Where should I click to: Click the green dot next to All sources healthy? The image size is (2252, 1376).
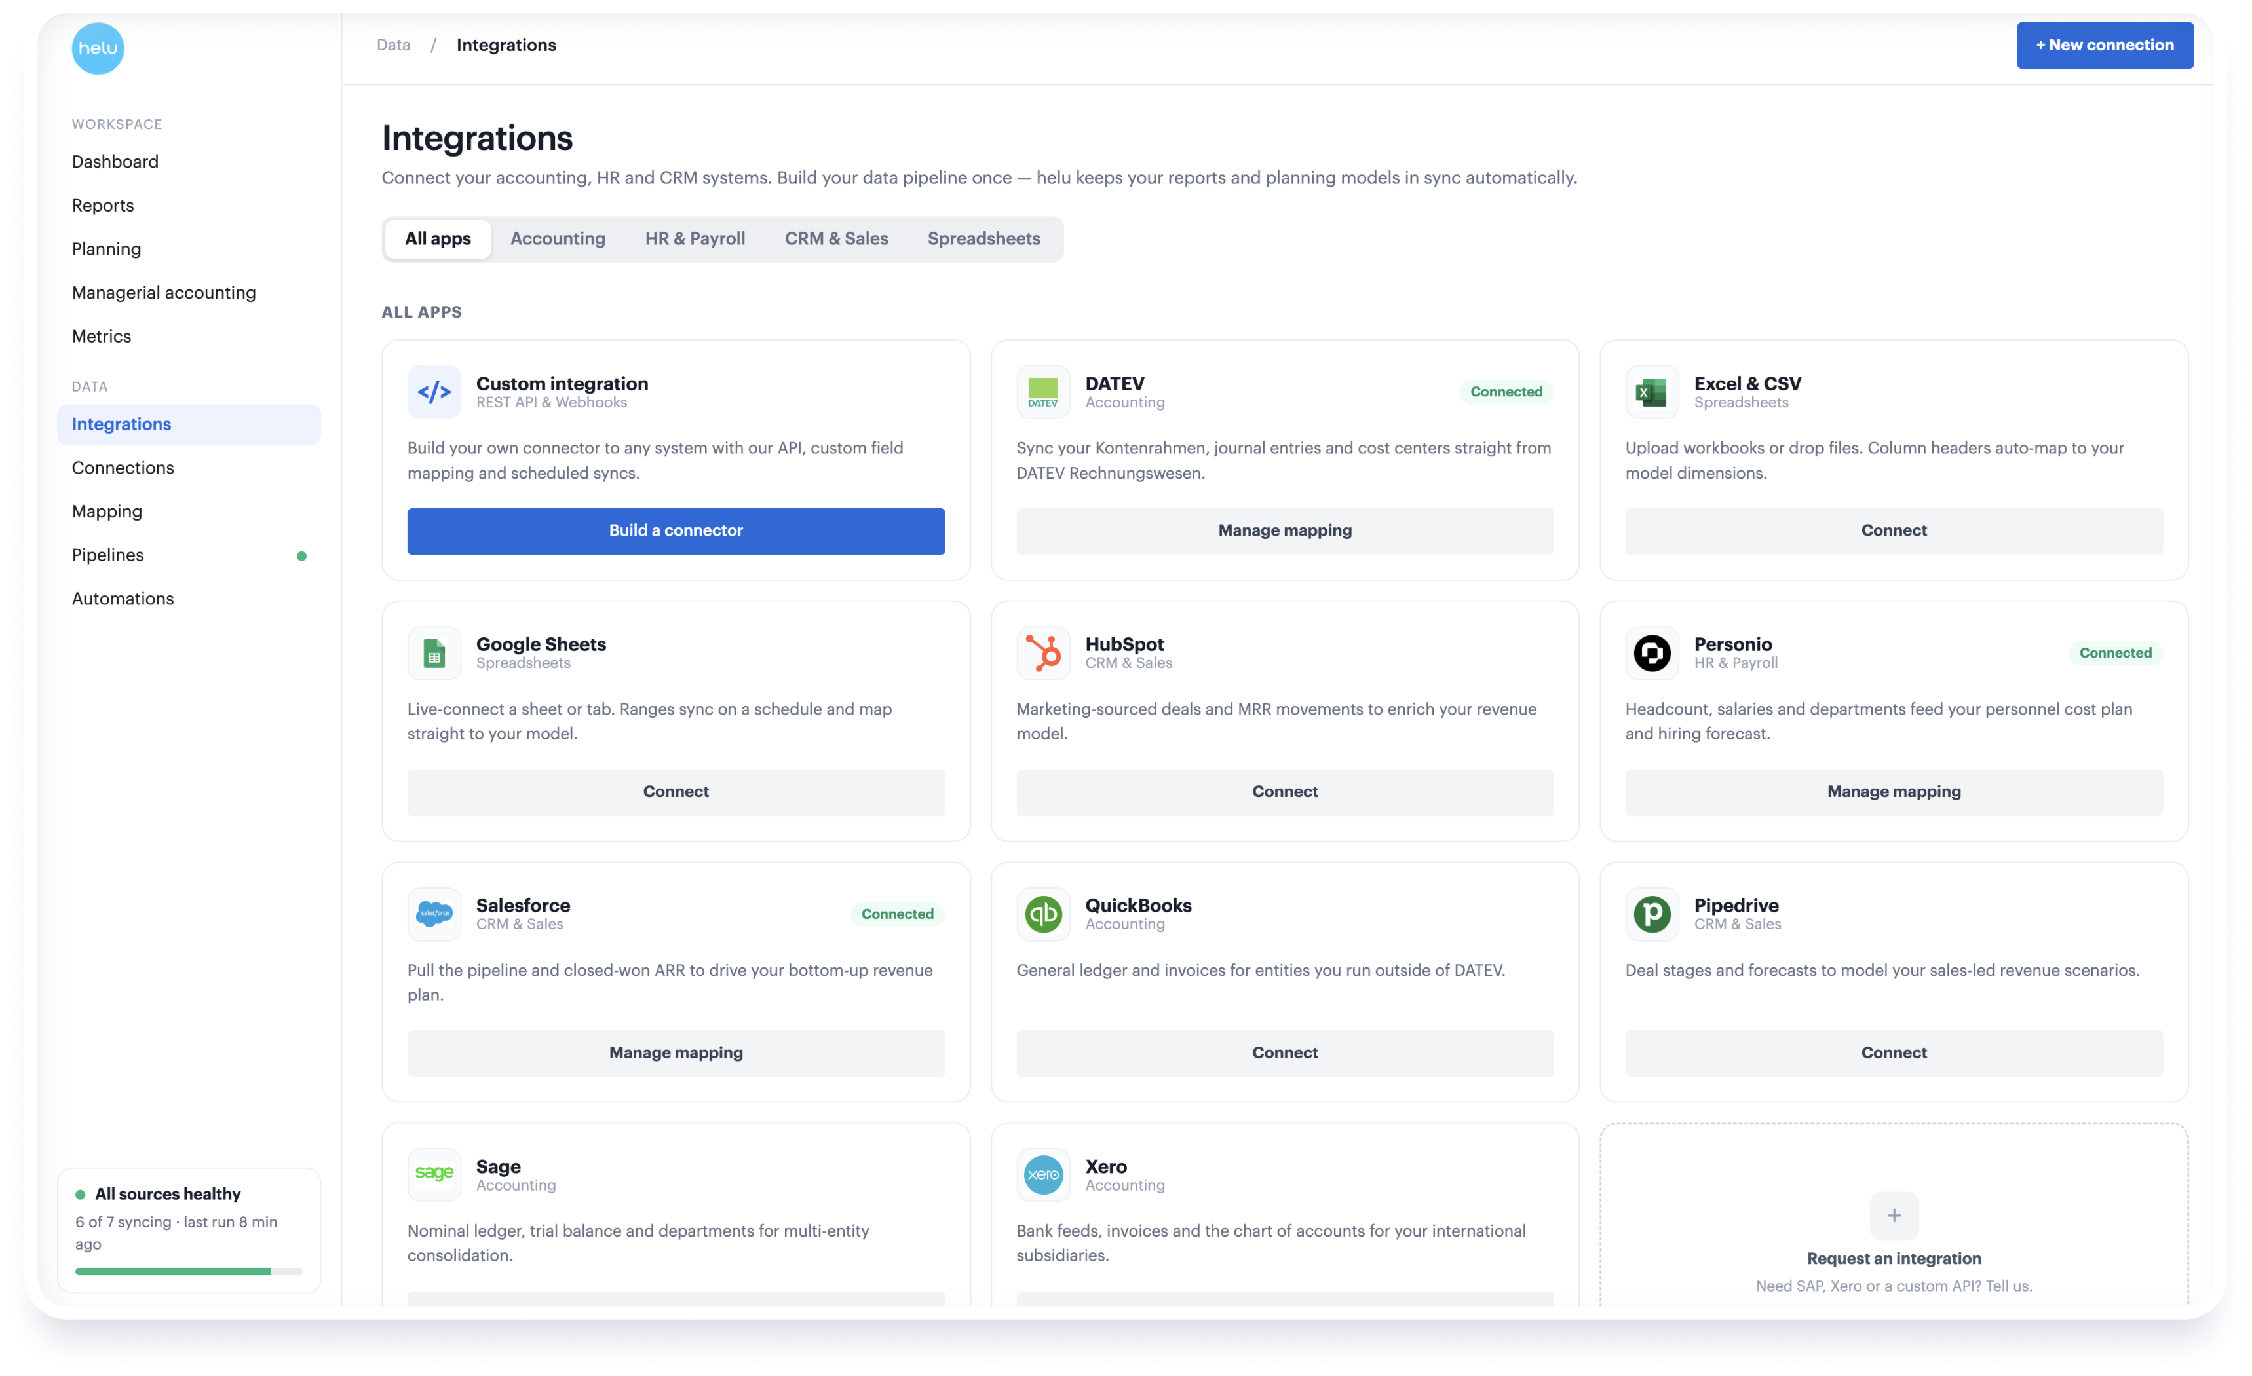point(81,1194)
